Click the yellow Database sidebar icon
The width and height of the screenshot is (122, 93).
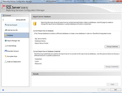tap(6, 35)
